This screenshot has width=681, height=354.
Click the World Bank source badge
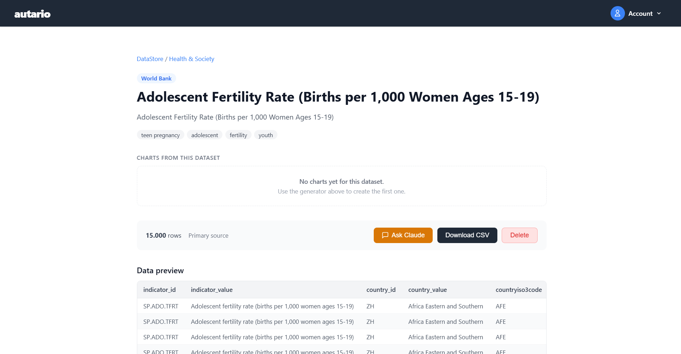156,78
